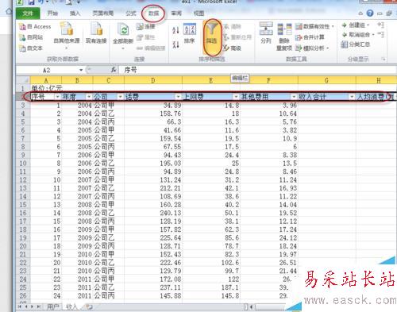Click the 合并计算 consolidate button
Image resolution: width=397 pixels, height=312 pixels.
[x=310, y=37]
